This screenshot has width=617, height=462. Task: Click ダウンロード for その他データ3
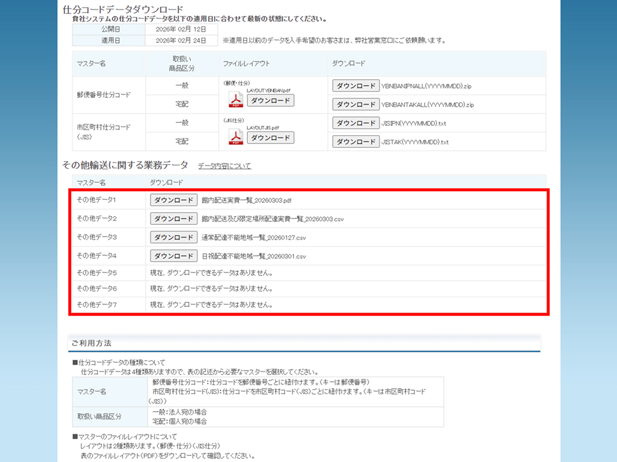(174, 237)
